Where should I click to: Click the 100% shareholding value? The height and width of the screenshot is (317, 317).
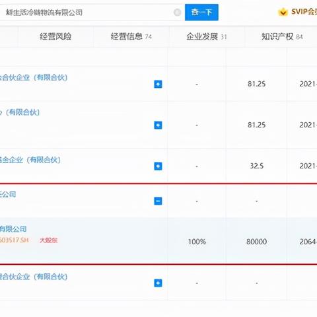197,242
